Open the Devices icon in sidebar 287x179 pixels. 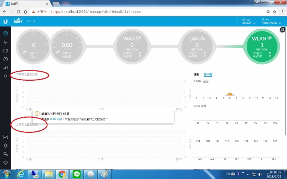pos(6,59)
